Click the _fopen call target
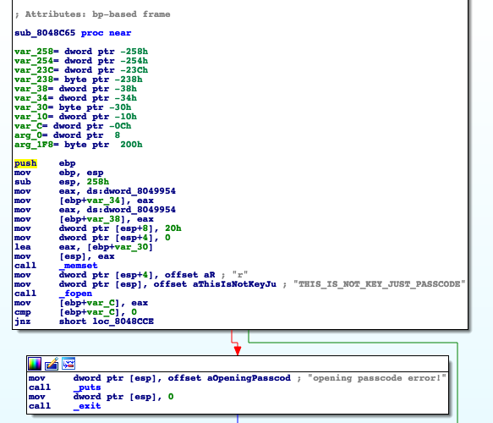This screenshot has width=493, height=423. [x=75, y=294]
